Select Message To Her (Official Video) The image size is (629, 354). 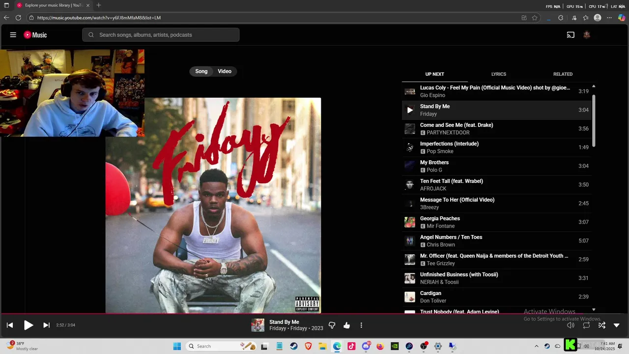(496, 204)
